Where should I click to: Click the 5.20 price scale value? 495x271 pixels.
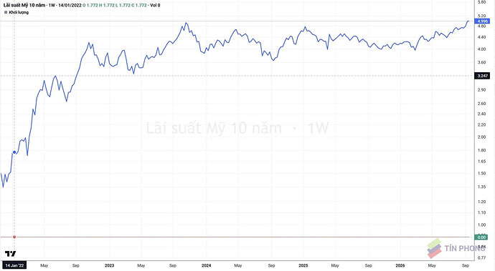pyautogui.click(x=482, y=16)
